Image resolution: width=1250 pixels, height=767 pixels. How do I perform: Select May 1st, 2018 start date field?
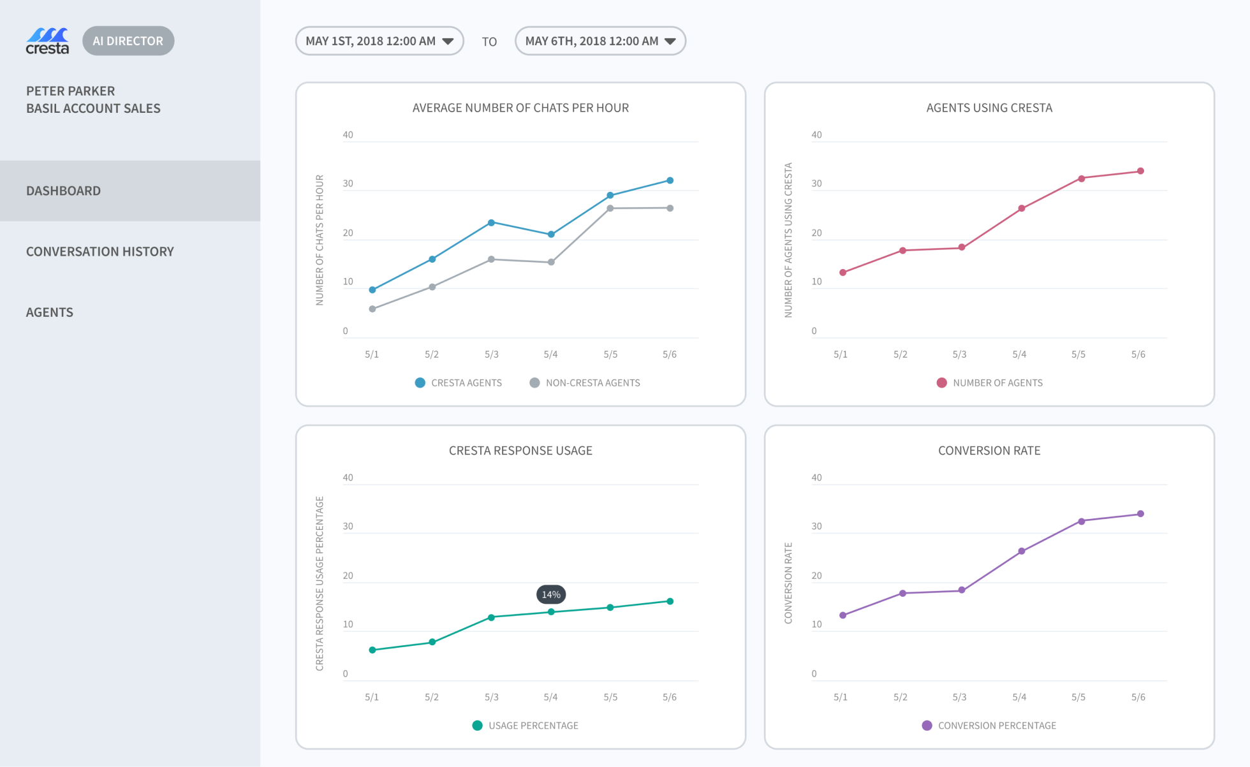pyautogui.click(x=370, y=41)
